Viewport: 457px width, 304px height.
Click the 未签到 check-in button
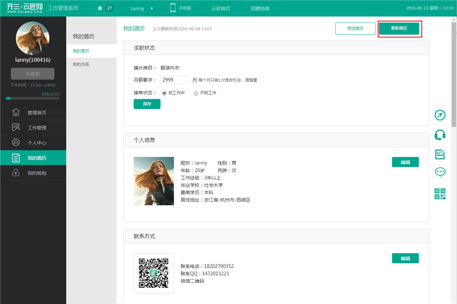tap(33, 74)
